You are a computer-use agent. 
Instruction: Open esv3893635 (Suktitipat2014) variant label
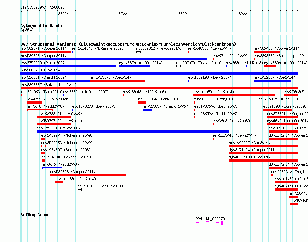(x=281, y=56)
